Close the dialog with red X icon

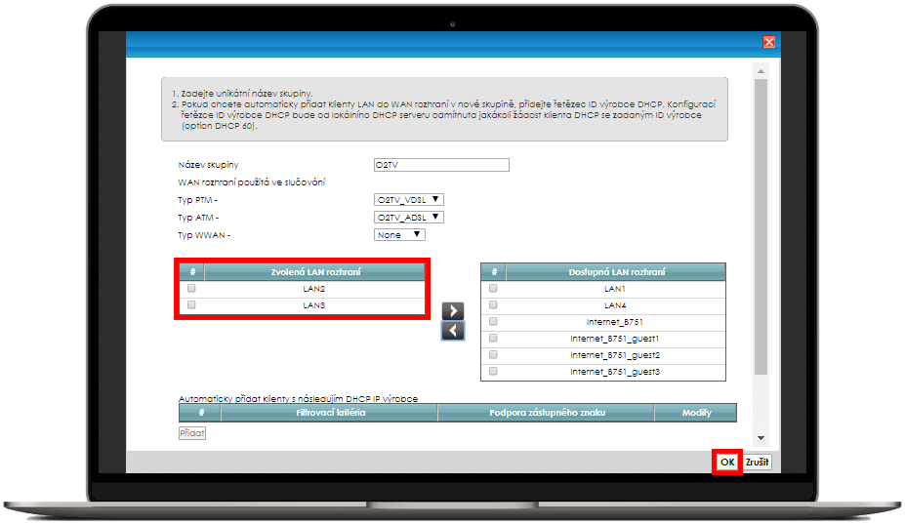tap(768, 42)
